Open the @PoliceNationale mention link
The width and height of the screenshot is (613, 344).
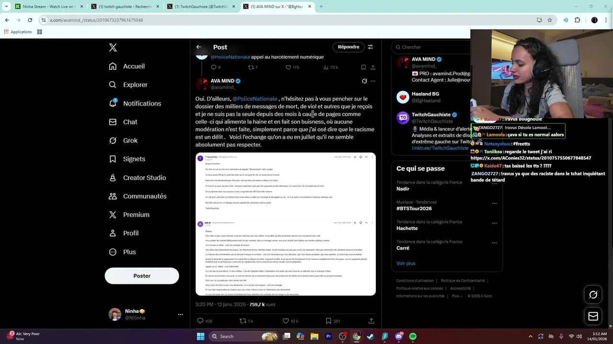click(x=255, y=99)
